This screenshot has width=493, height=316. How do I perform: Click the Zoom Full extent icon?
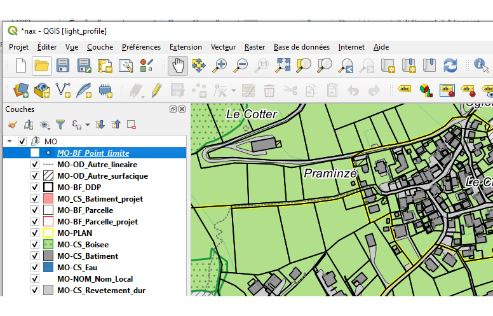click(x=283, y=65)
